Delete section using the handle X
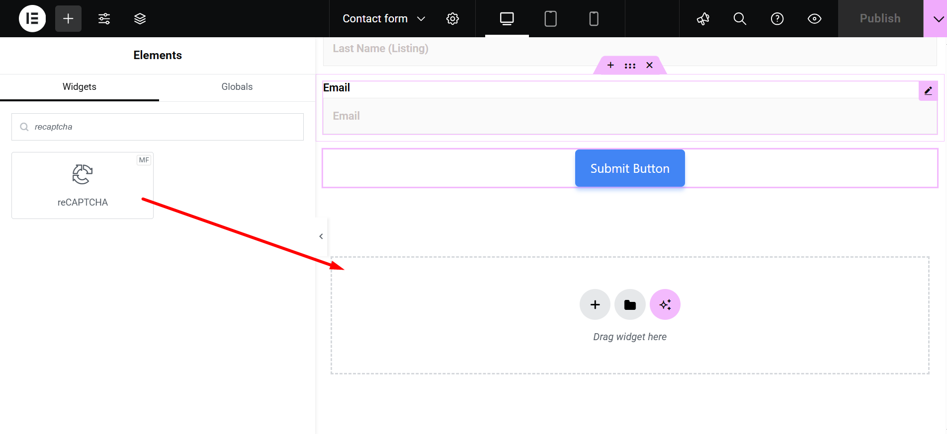Image resolution: width=947 pixels, height=434 pixels. [x=649, y=65]
